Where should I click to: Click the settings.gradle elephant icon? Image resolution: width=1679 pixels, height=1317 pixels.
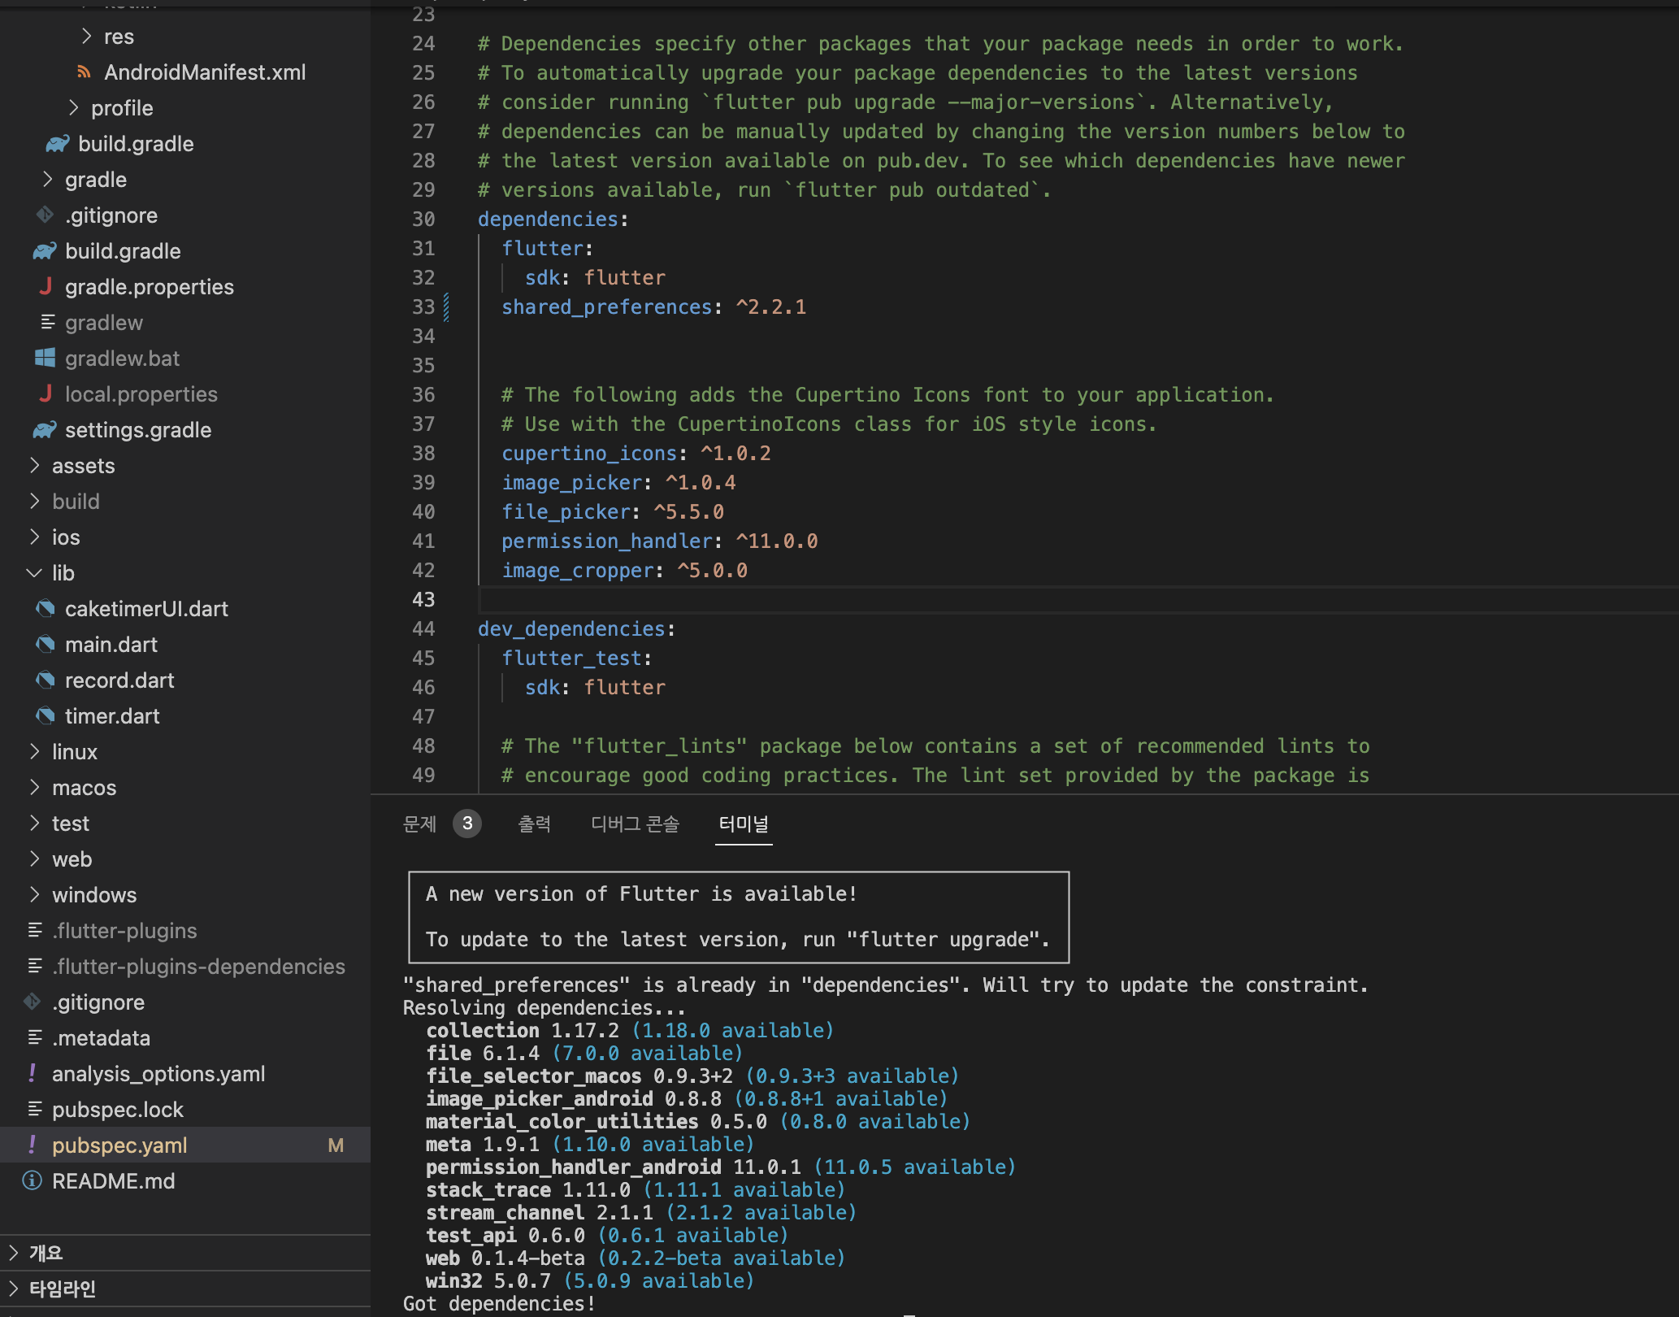click(45, 430)
